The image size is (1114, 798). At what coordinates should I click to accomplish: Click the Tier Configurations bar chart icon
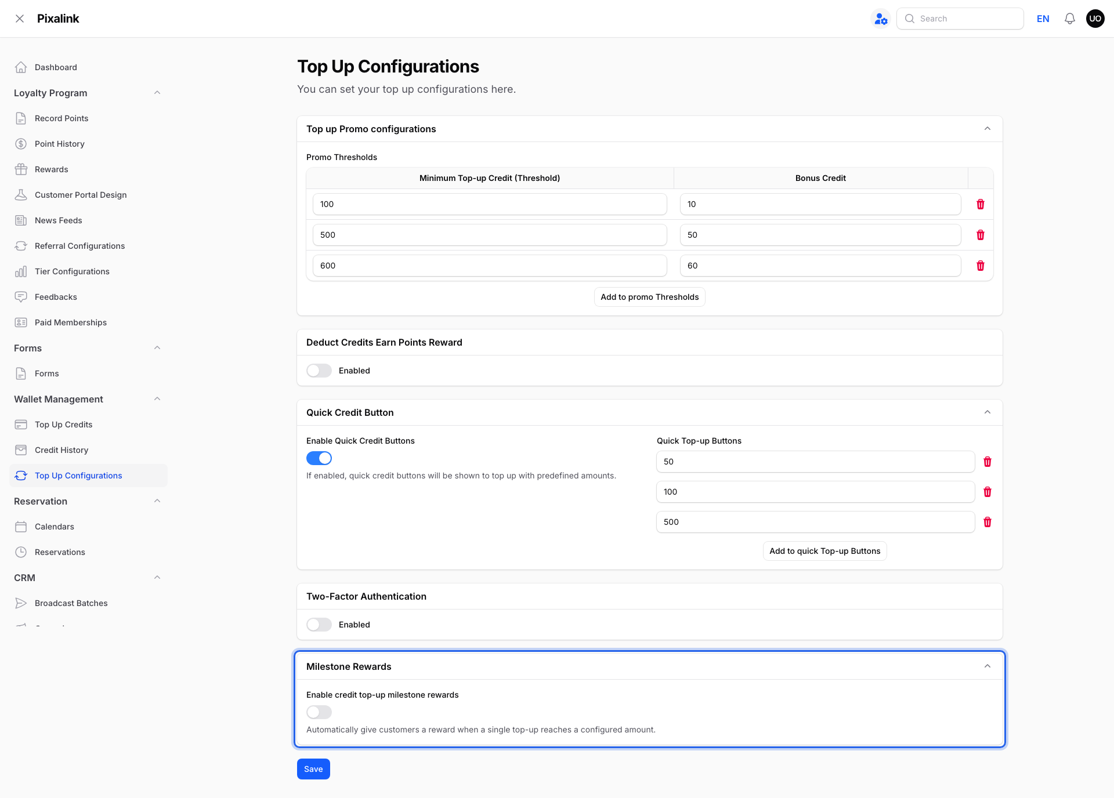(21, 271)
